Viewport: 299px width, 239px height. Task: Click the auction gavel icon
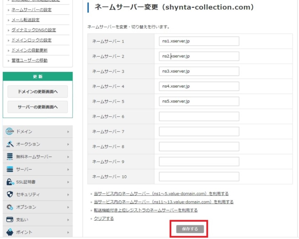click(x=10, y=144)
